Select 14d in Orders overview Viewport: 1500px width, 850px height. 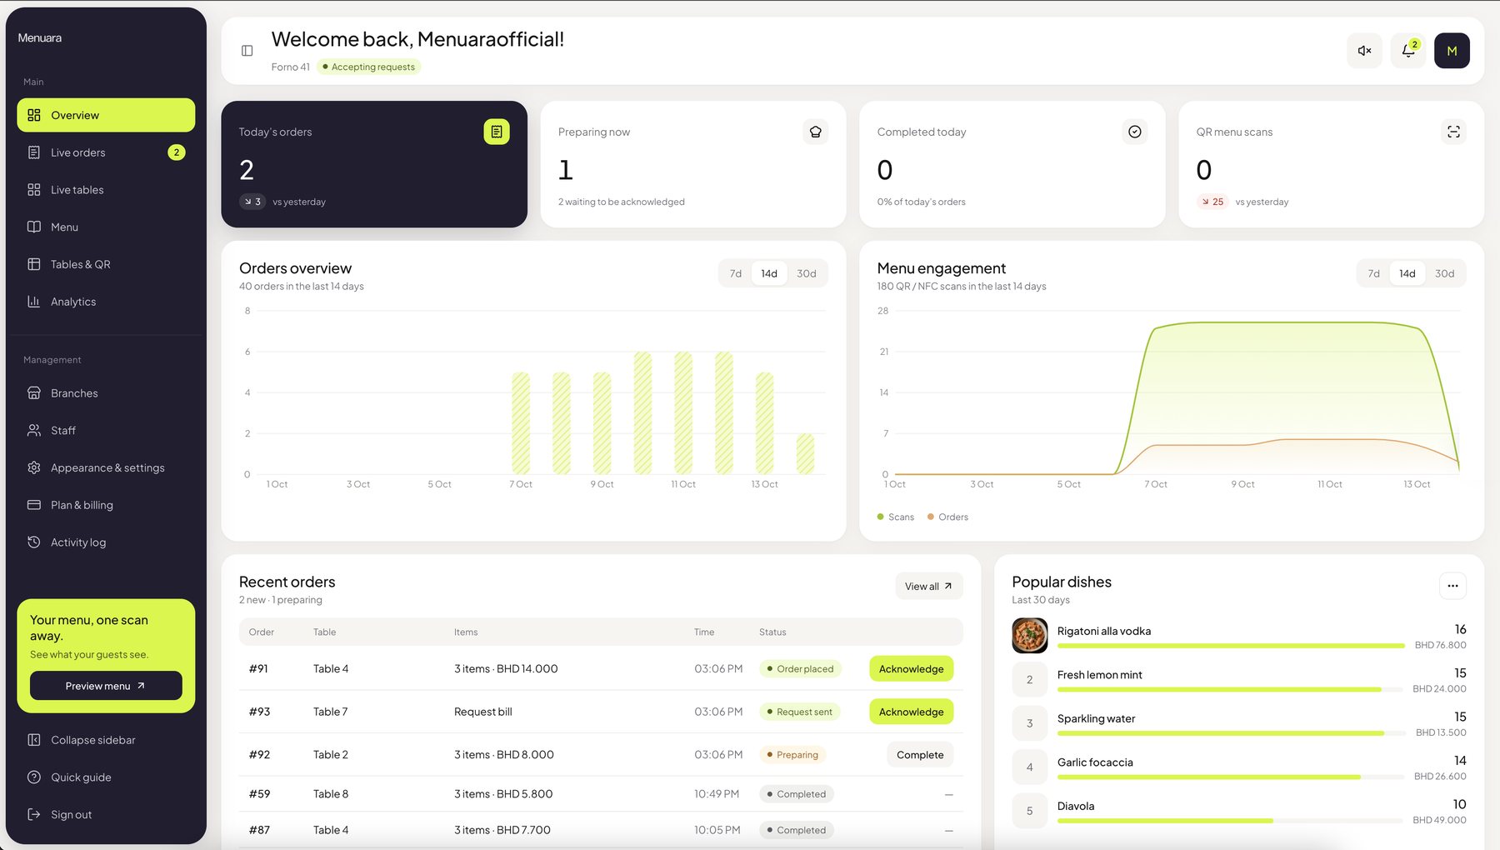coord(769,273)
